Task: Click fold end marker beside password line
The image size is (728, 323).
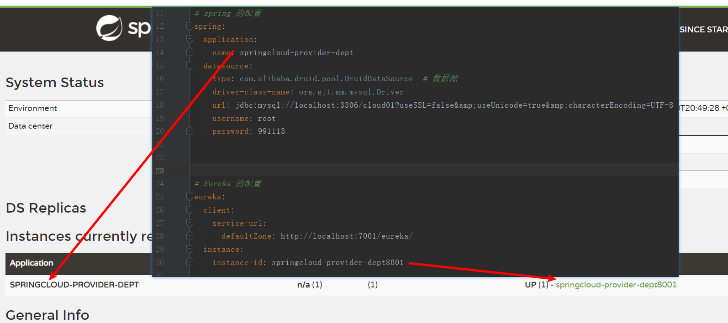Action: [x=190, y=131]
